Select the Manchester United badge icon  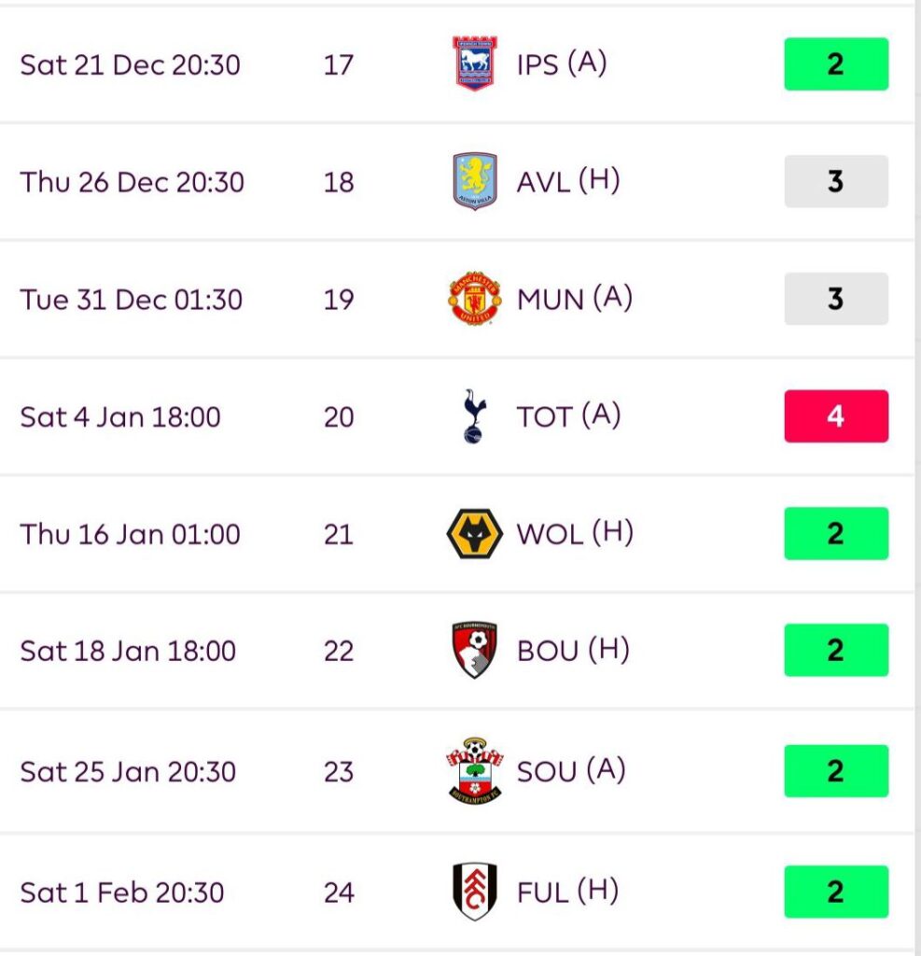point(475,299)
